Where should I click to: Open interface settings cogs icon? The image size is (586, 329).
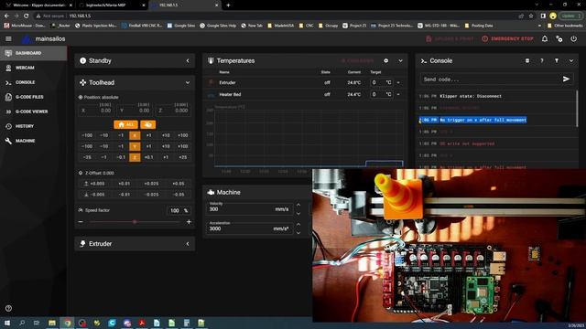coord(559,38)
